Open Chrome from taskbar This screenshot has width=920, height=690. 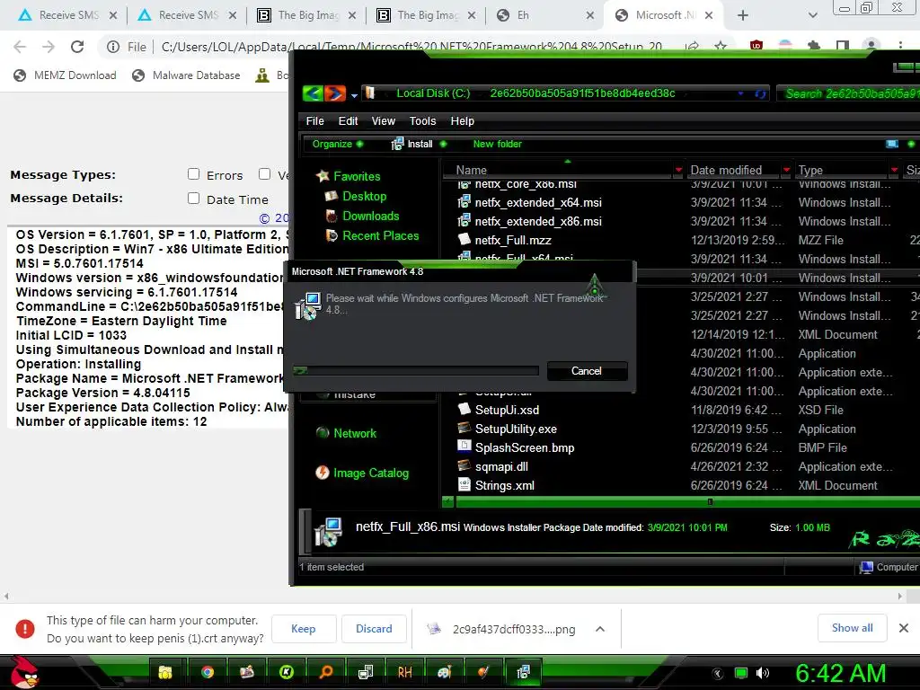(208, 672)
